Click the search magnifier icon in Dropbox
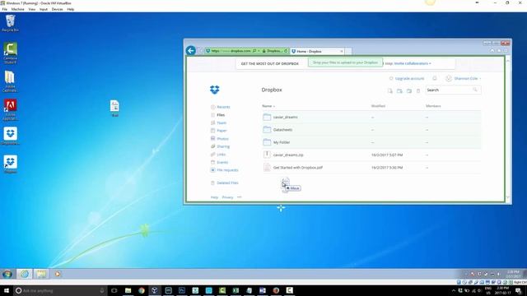Screen dimensions: 527x296 click(475, 90)
